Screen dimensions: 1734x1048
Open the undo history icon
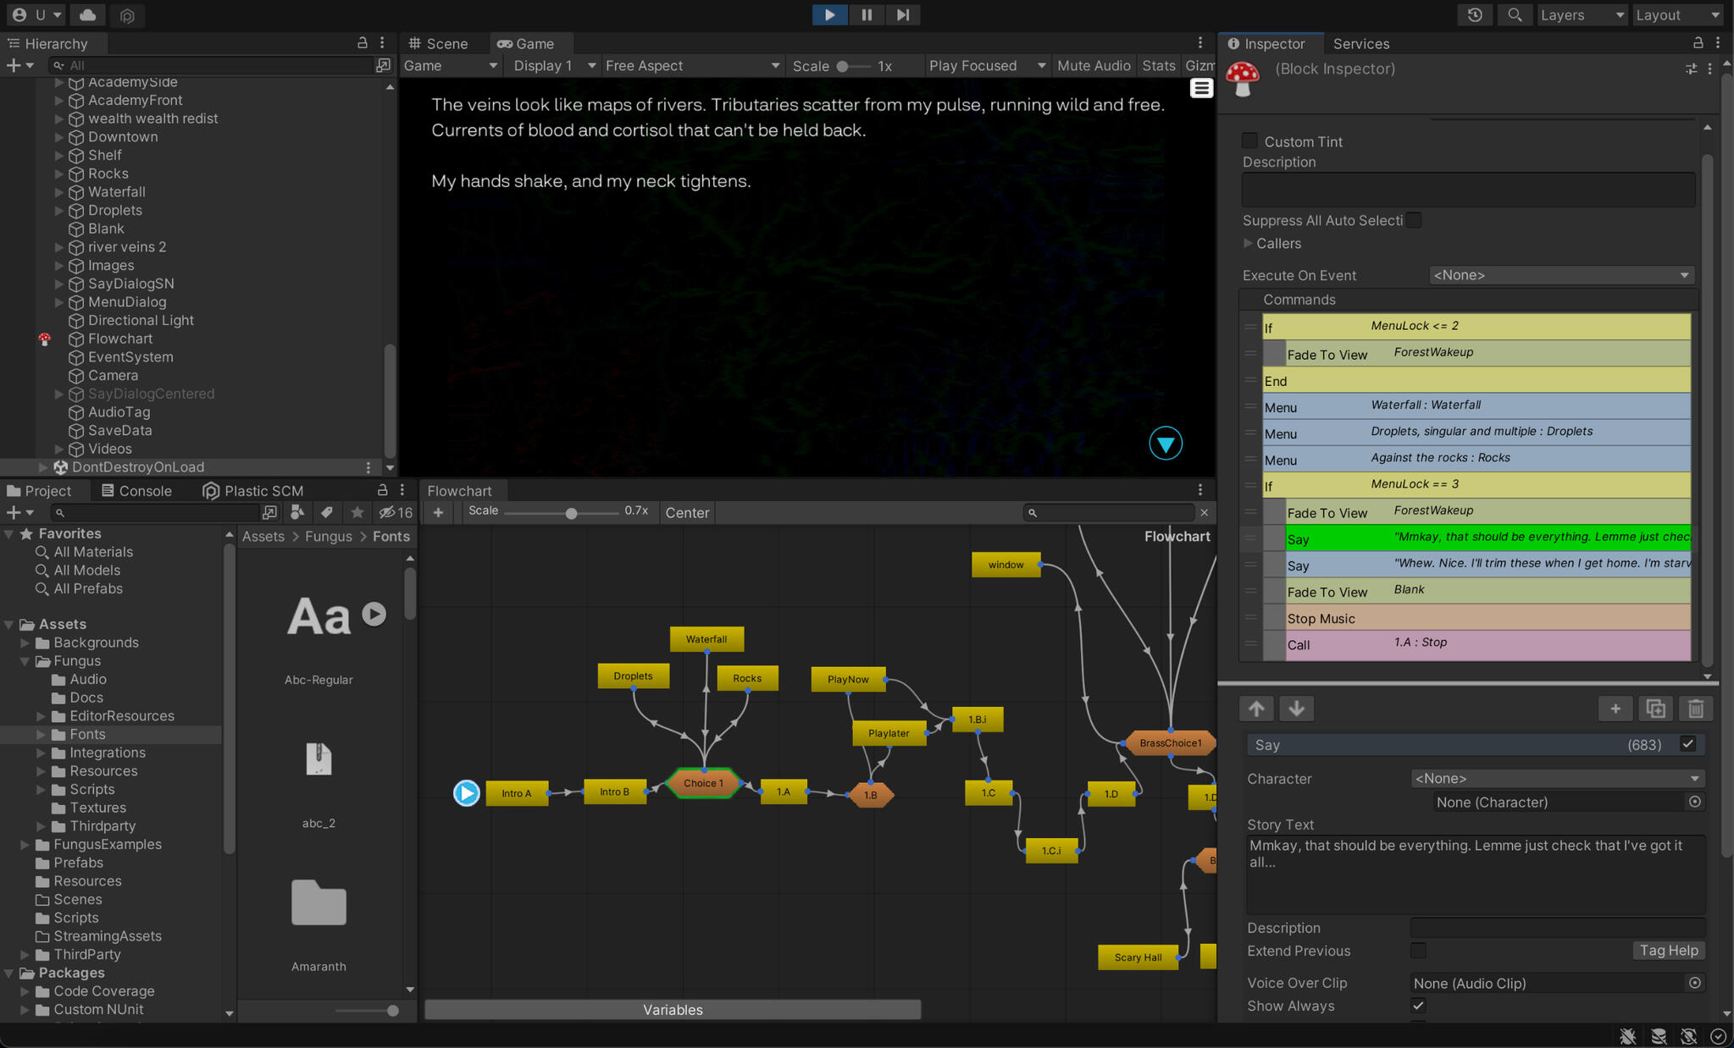pos(1475,14)
